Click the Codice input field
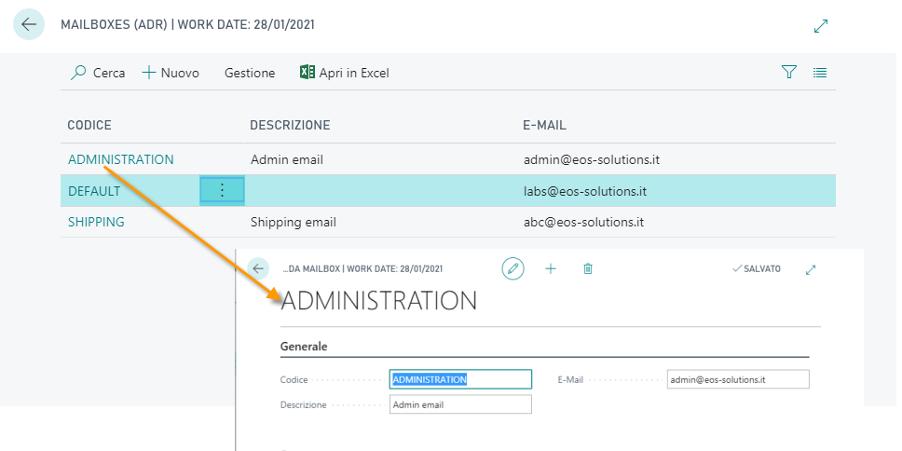The image size is (902, 451). click(460, 379)
